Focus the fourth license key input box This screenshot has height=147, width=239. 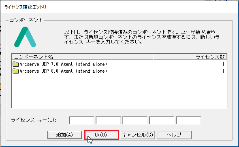point(162,120)
